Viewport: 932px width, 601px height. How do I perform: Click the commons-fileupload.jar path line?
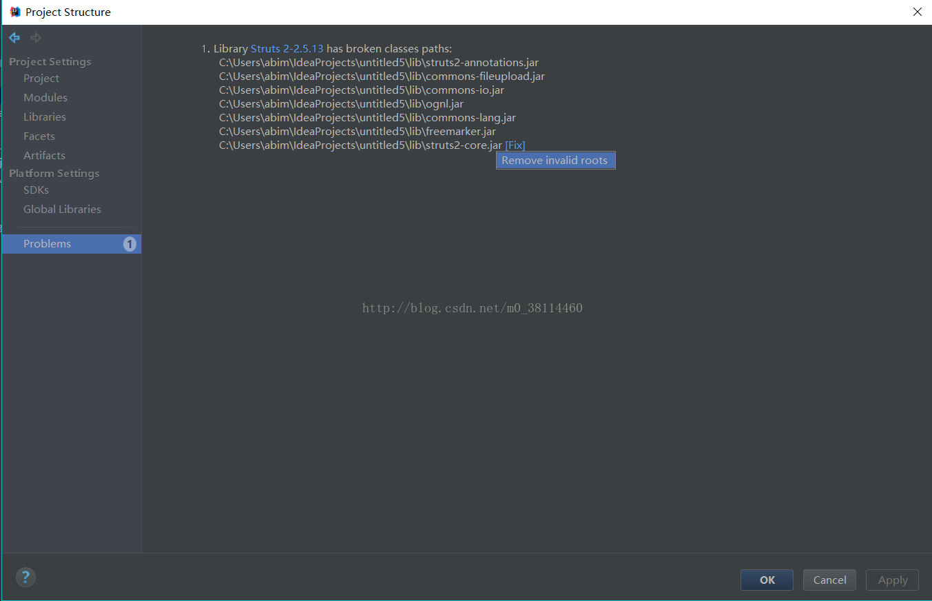point(382,77)
